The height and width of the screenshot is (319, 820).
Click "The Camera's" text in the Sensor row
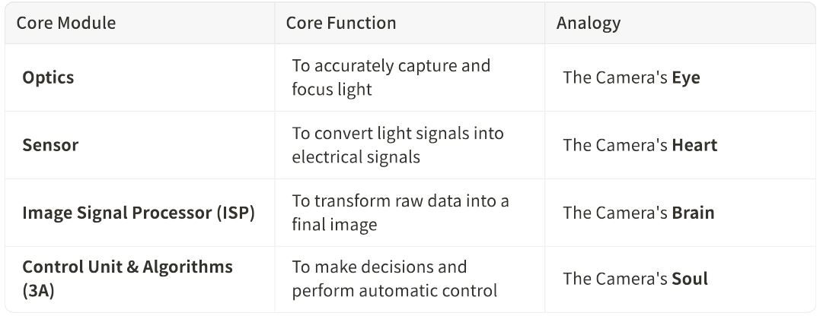[x=615, y=145]
